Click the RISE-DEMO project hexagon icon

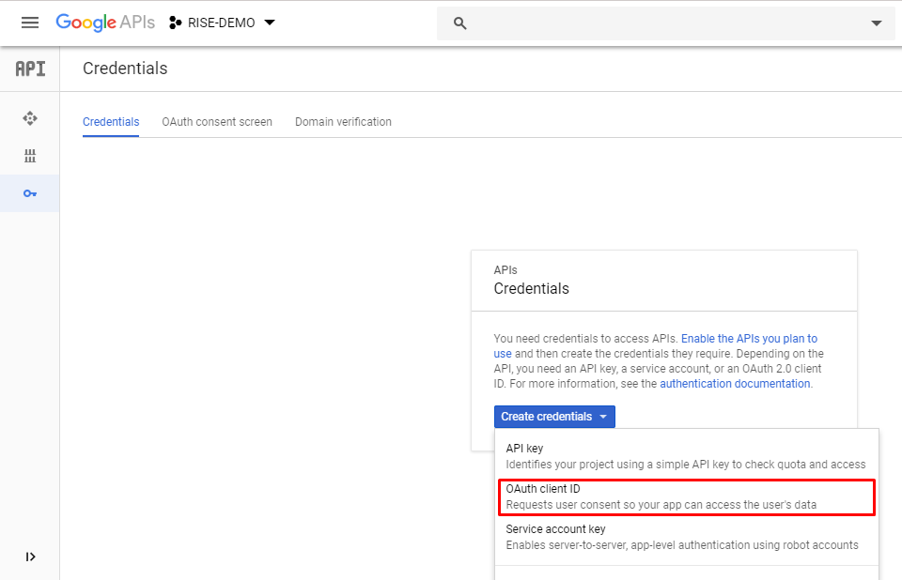(x=176, y=23)
